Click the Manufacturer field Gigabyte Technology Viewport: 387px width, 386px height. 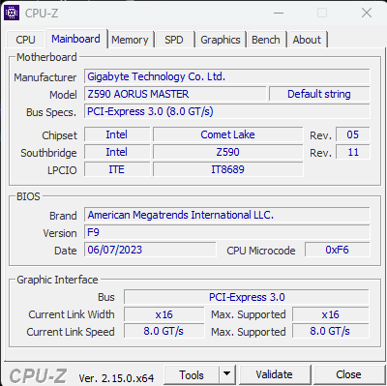(x=227, y=76)
